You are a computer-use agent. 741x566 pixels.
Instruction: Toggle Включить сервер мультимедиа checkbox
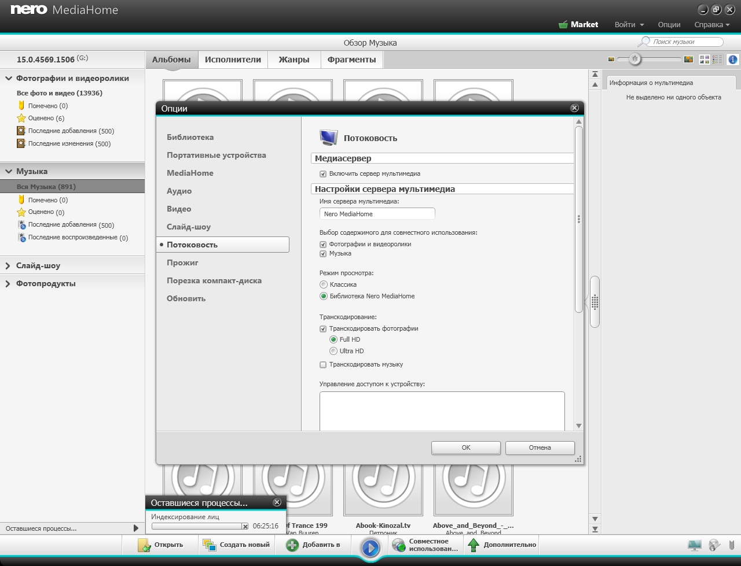323,173
